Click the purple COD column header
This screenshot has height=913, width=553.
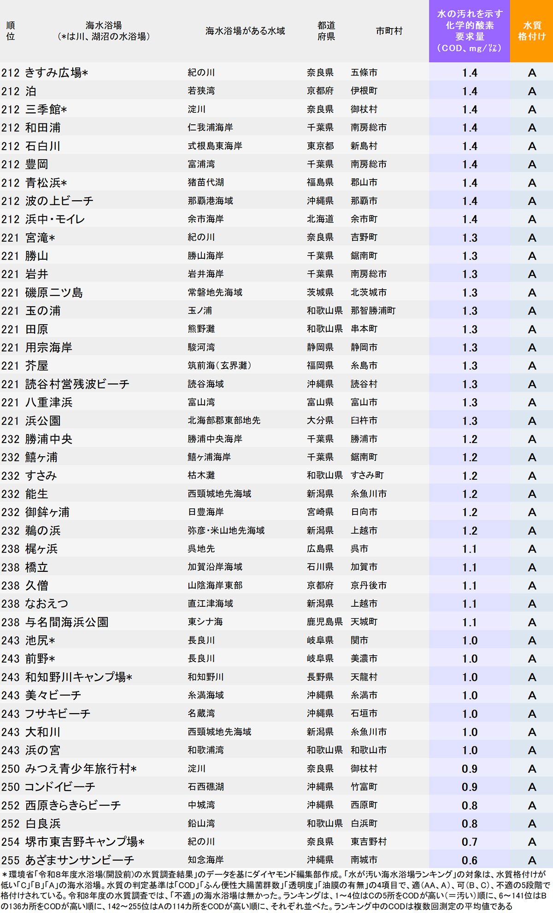point(469,31)
